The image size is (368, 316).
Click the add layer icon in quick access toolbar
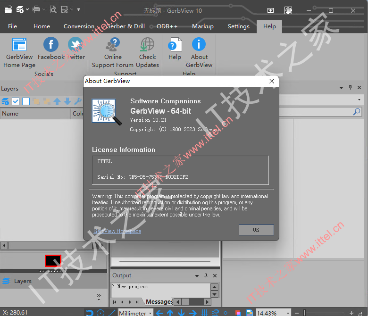click(x=20, y=10)
